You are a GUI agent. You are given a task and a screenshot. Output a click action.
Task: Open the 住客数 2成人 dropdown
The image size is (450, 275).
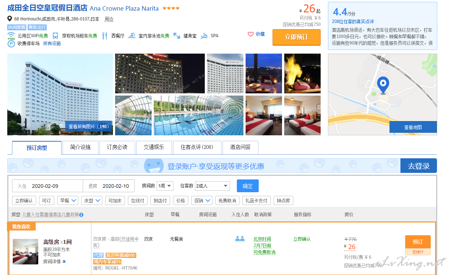[x=212, y=186]
